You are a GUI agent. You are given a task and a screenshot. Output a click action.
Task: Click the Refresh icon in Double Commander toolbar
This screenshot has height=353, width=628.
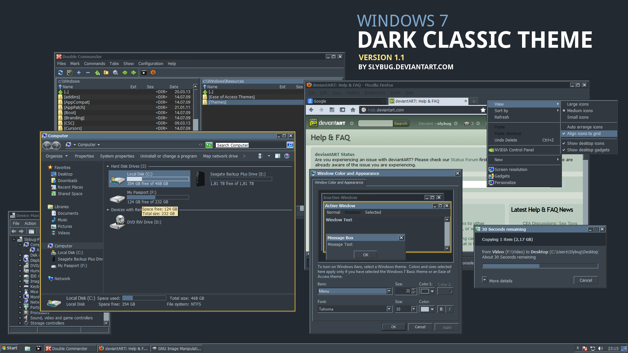pyautogui.click(x=60, y=73)
